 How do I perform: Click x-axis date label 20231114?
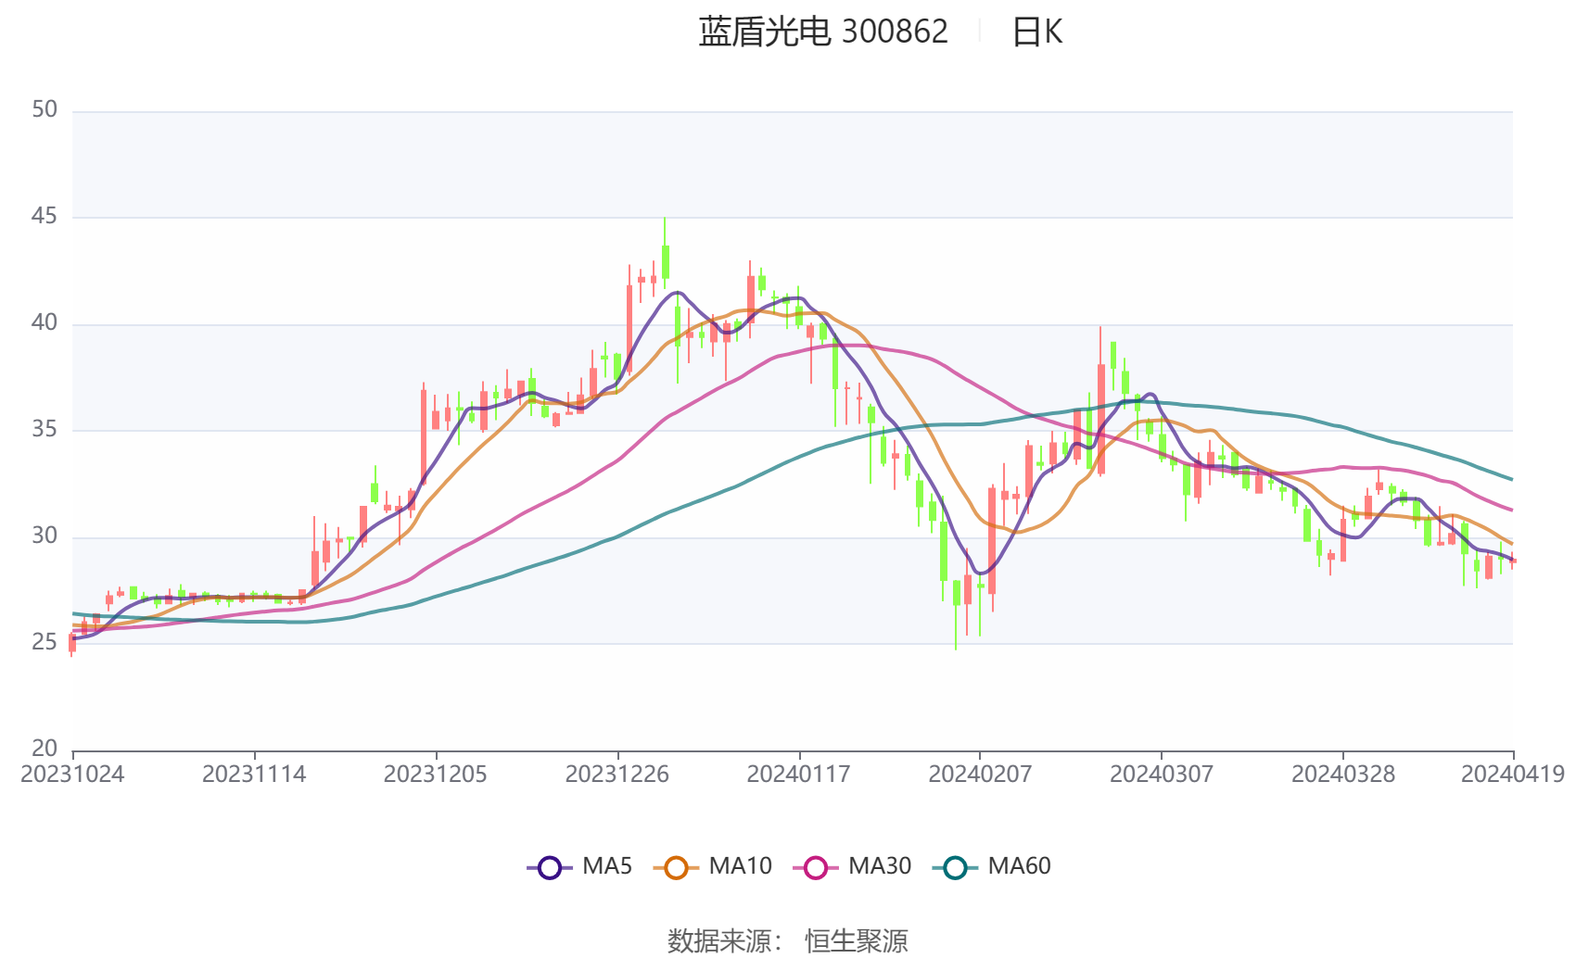click(254, 775)
